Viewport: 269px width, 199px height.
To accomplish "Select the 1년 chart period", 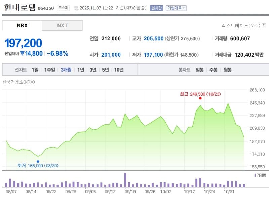I will (81, 70).
